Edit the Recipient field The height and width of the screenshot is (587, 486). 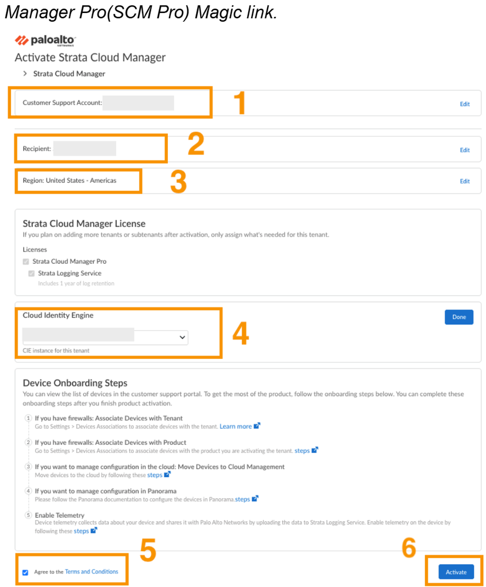(464, 150)
